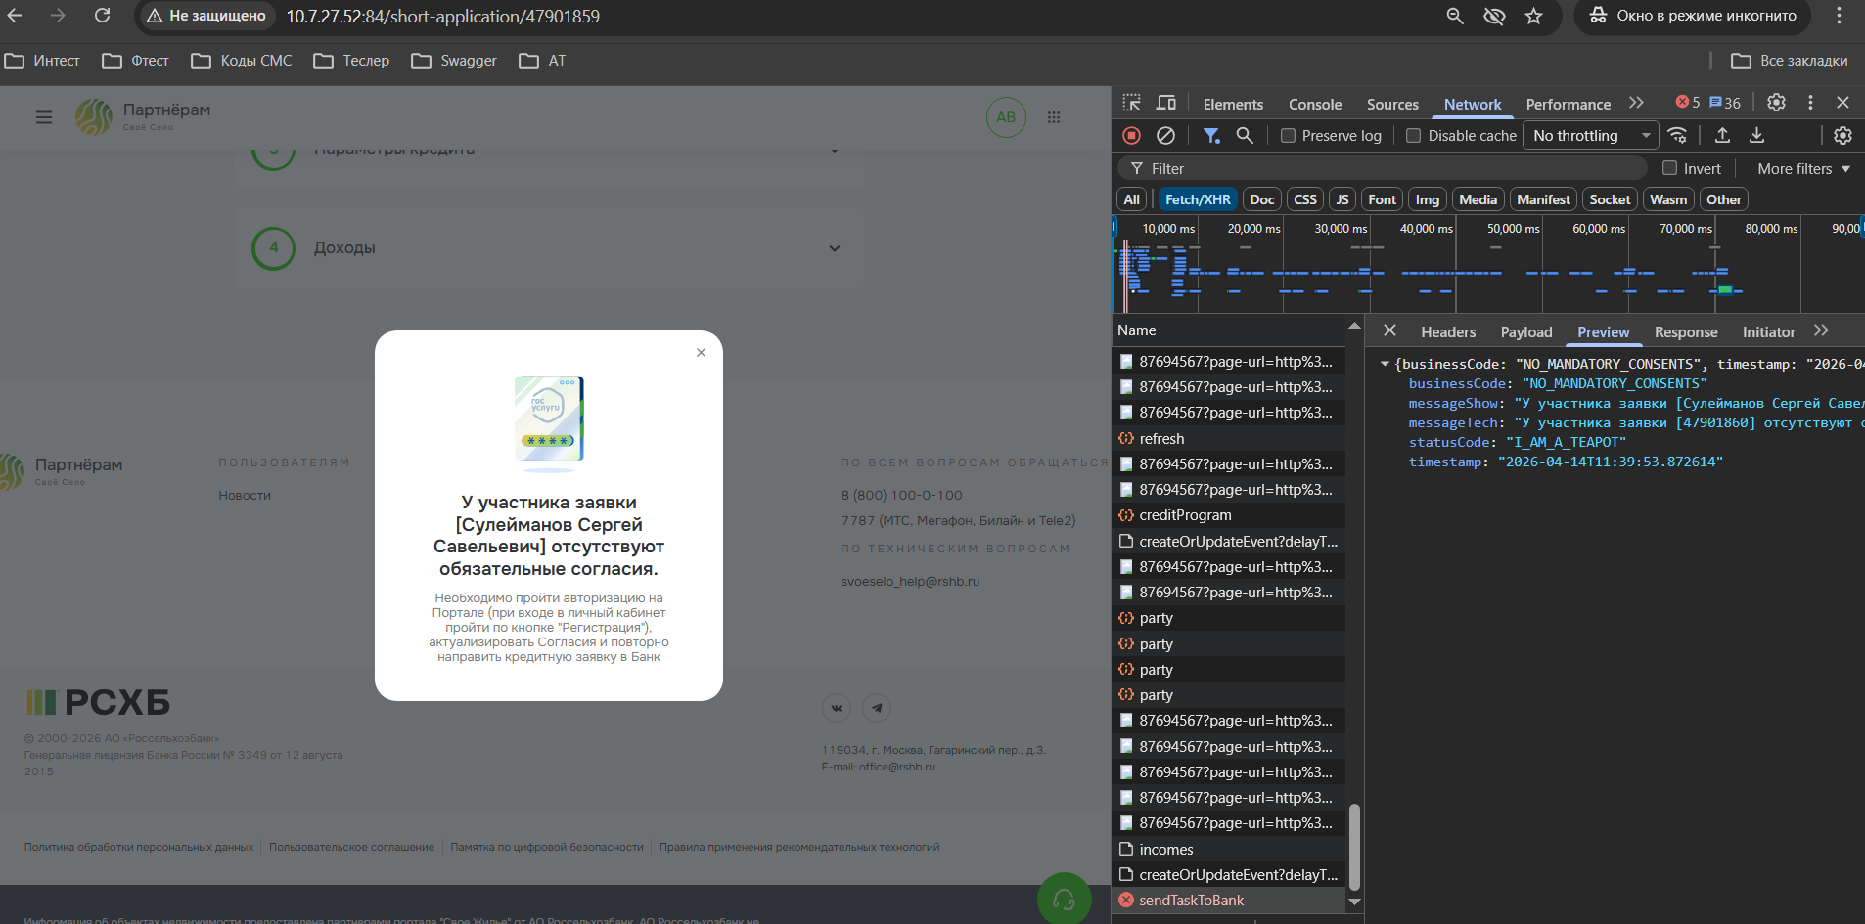Switch to the Sources tab
Screen dimensions: 1865x924
(x=1392, y=104)
